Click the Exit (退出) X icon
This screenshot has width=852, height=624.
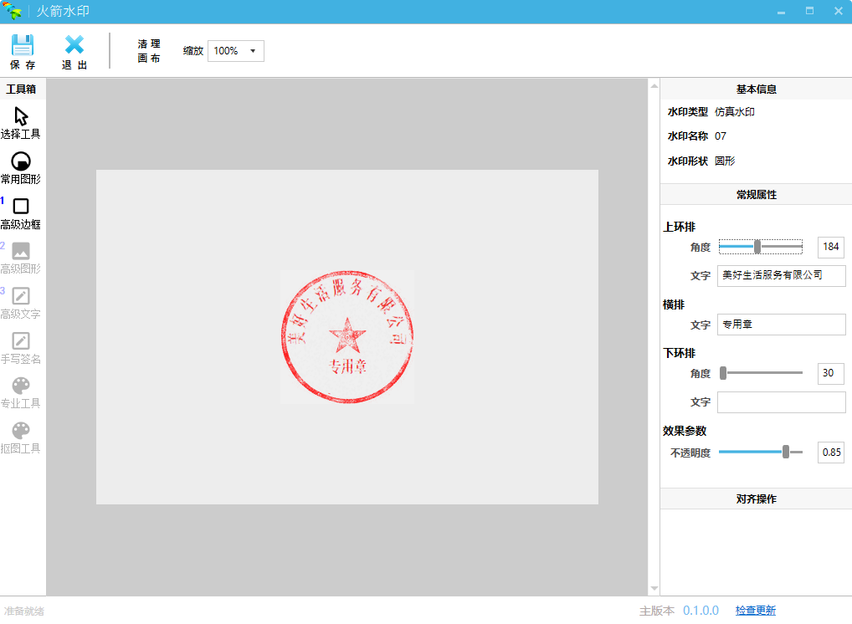[74, 45]
